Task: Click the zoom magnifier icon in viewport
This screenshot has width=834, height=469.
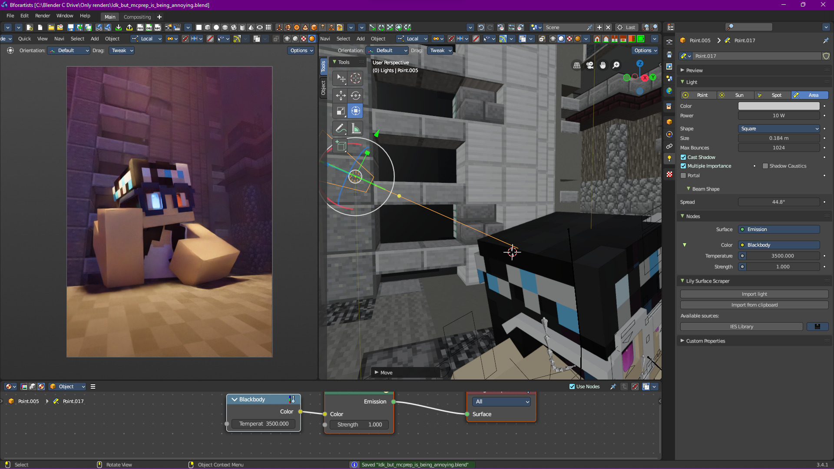Action: (x=616, y=65)
